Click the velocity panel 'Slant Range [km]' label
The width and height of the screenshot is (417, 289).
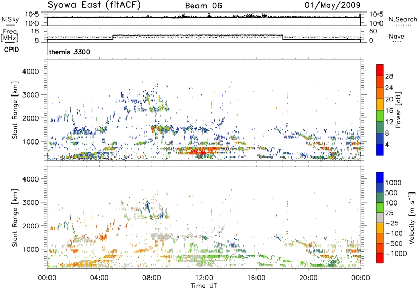coord(15,218)
